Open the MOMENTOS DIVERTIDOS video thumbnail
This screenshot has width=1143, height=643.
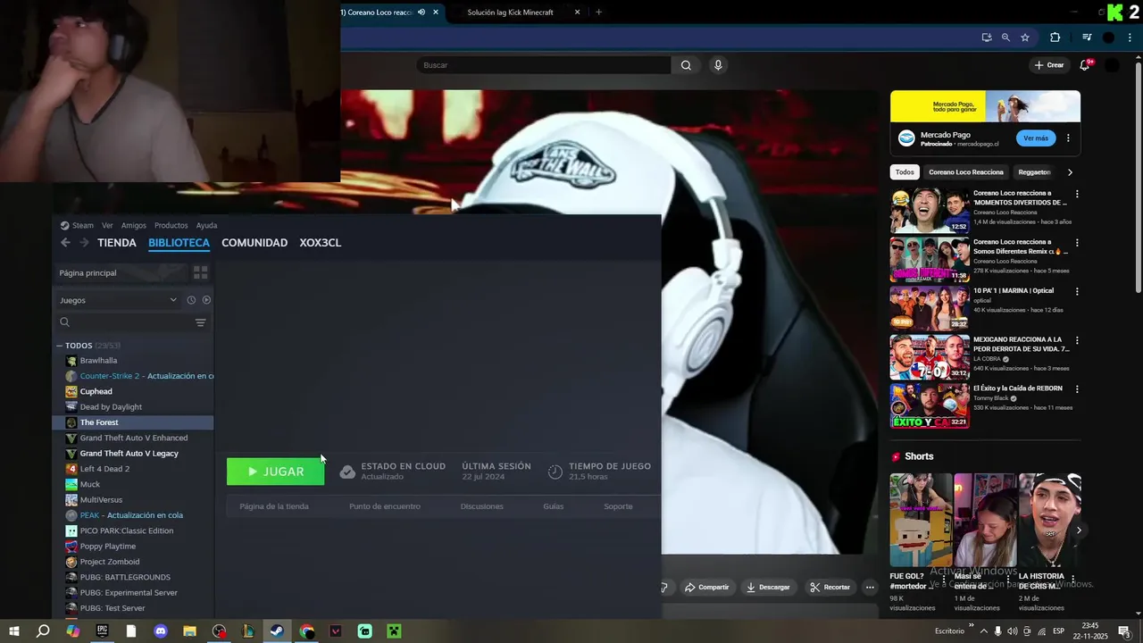coord(930,210)
